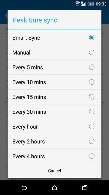Select the Every 4 hours radio button
Screen dimensions: 109x195
92,156
